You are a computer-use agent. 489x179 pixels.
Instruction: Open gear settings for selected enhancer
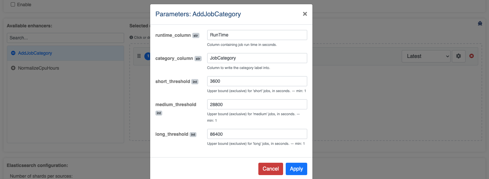point(458,56)
